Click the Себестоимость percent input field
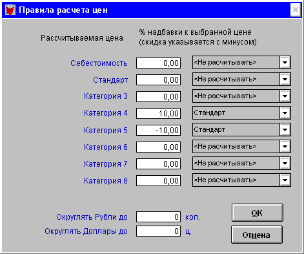Screen dimensions: 304x254 pyautogui.click(x=158, y=63)
